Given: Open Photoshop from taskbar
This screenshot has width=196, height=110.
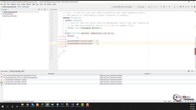Looking at the screenshot, I should 62,105.
